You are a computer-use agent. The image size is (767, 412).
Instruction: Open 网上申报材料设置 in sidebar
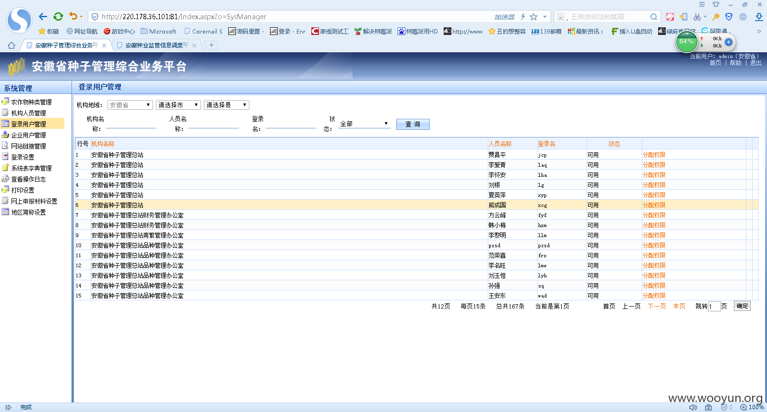coord(34,201)
